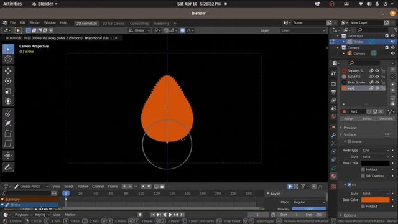
Task: Open the File menu
Action: pyautogui.click(x=12, y=22)
